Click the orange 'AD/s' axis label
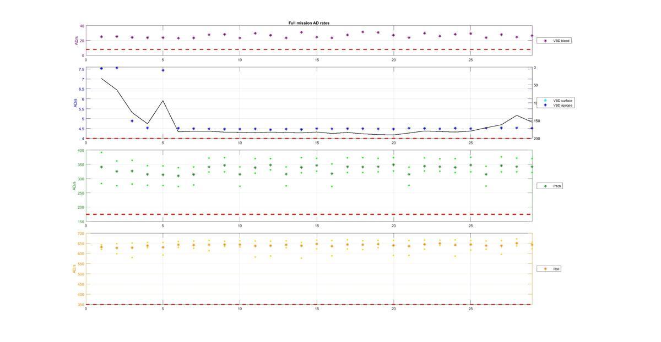The width and height of the screenshot is (661, 342). (74, 269)
